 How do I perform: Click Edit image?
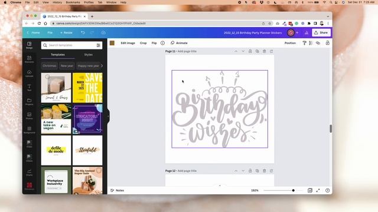pyautogui.click(x=128, y=43)
